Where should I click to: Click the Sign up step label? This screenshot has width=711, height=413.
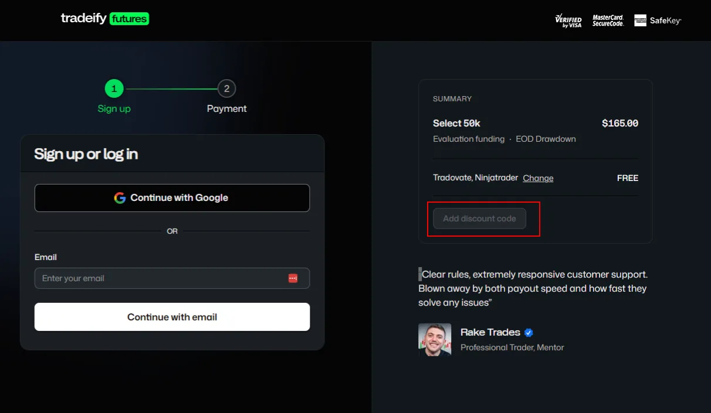tap(114, 109)
